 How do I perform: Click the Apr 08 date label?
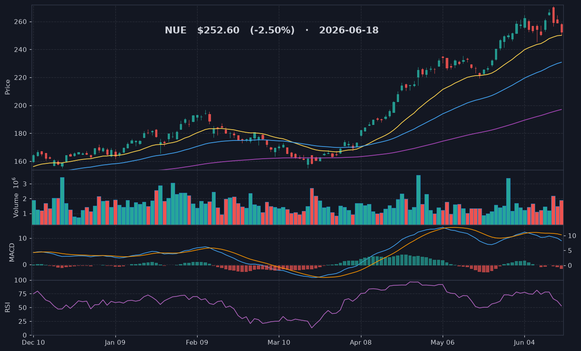(361, 342)
